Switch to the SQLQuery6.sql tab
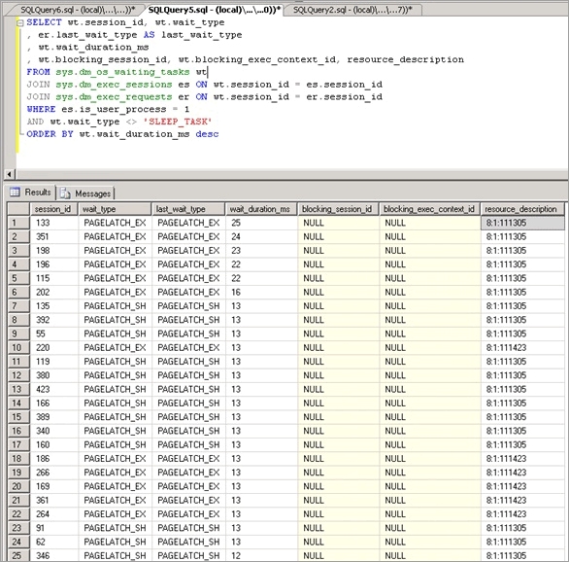Image resolution: width=569 pixels, height=562 pixels. [78, 10]
